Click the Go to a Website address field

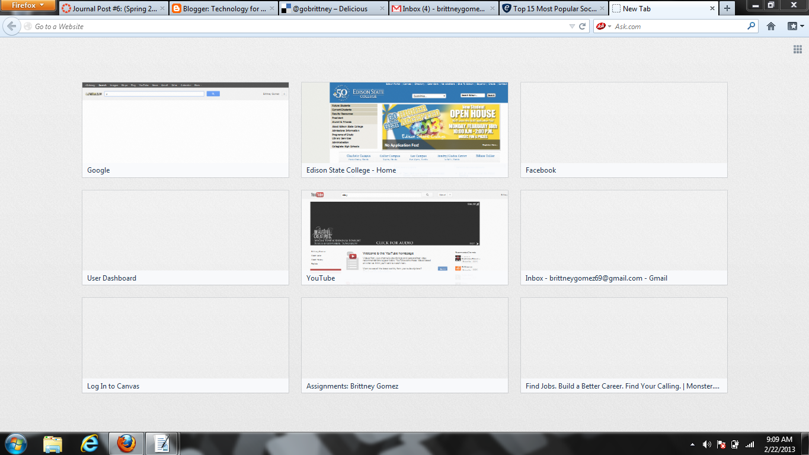pyautogui.click(x=296, y=26)
